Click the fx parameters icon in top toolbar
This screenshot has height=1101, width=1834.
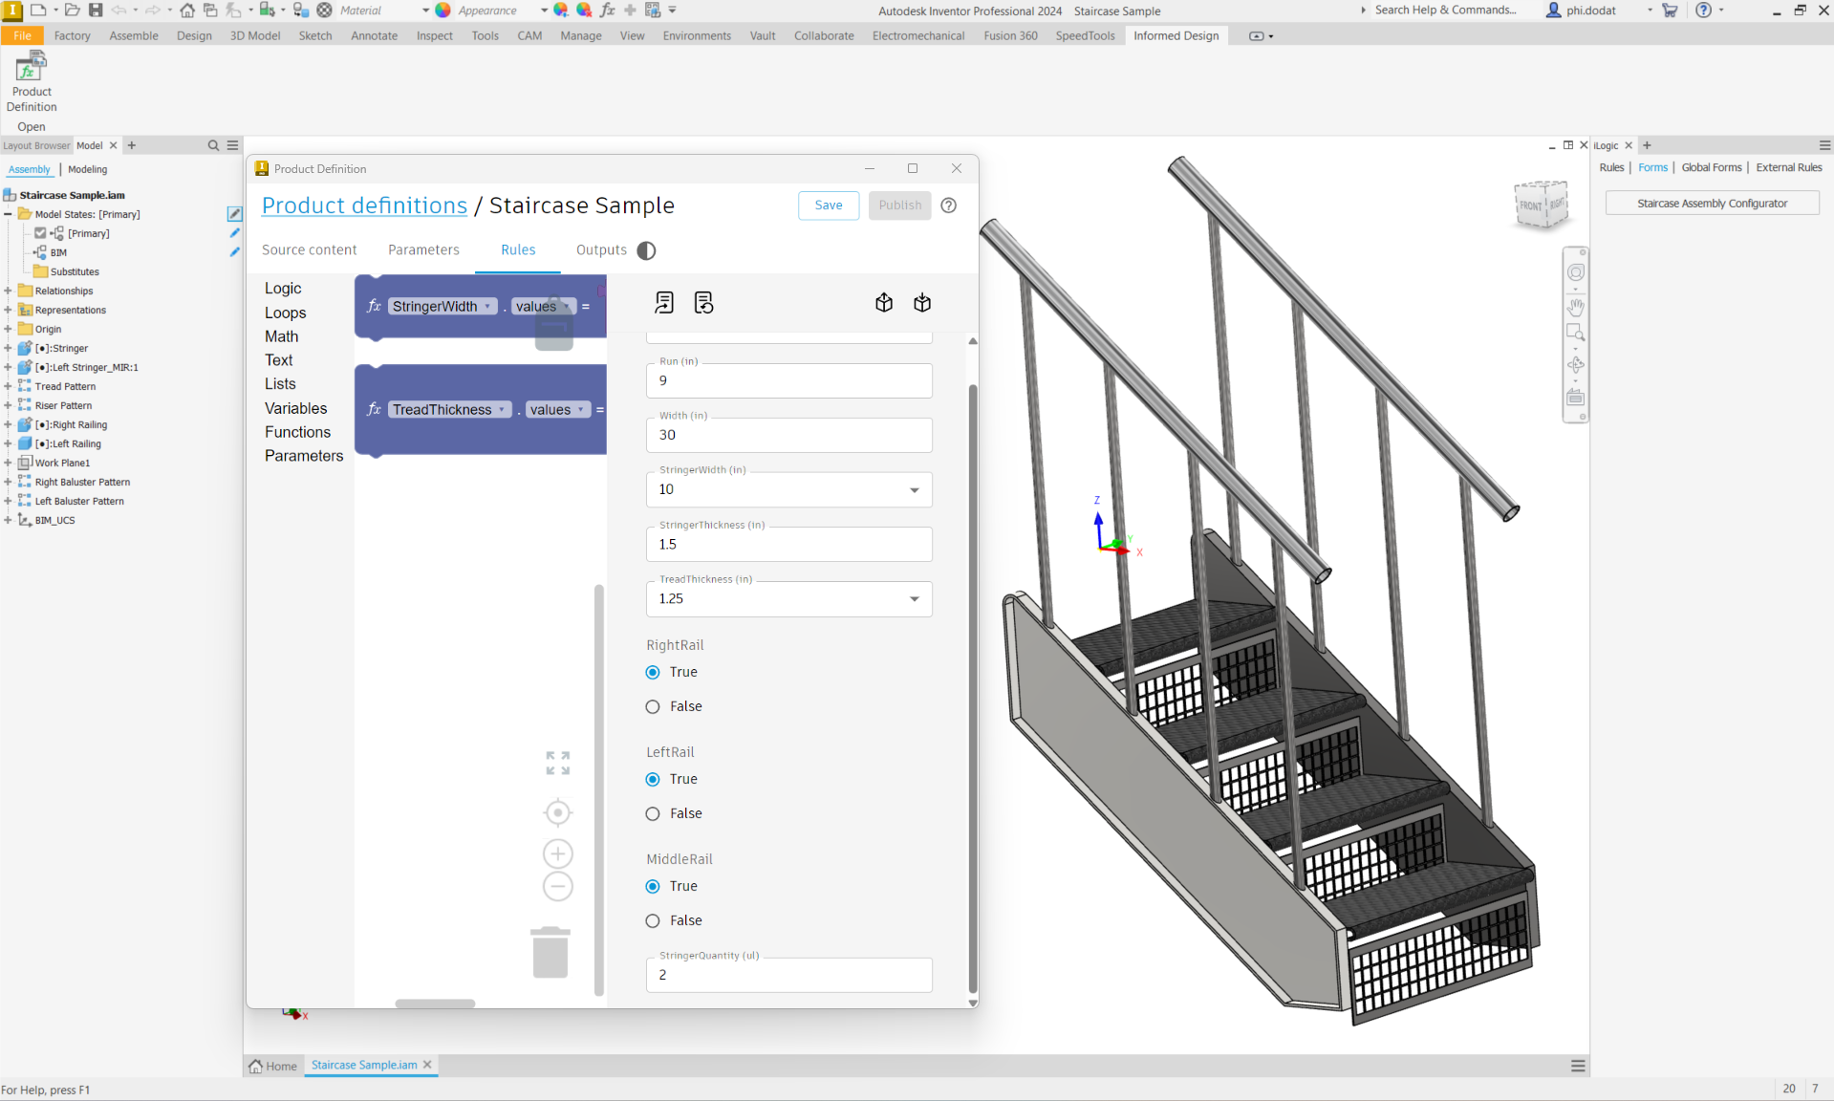[x=607, y=11]
